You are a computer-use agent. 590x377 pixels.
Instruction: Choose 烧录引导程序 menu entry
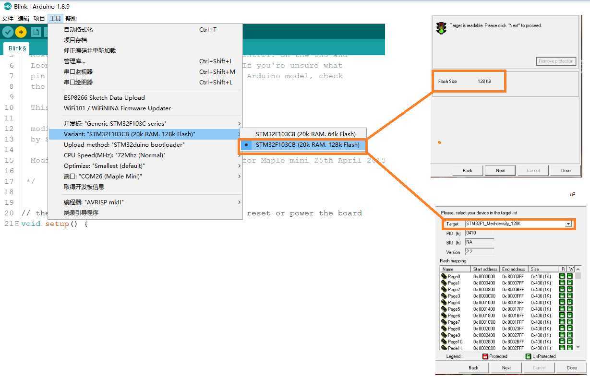click(145, 212)
